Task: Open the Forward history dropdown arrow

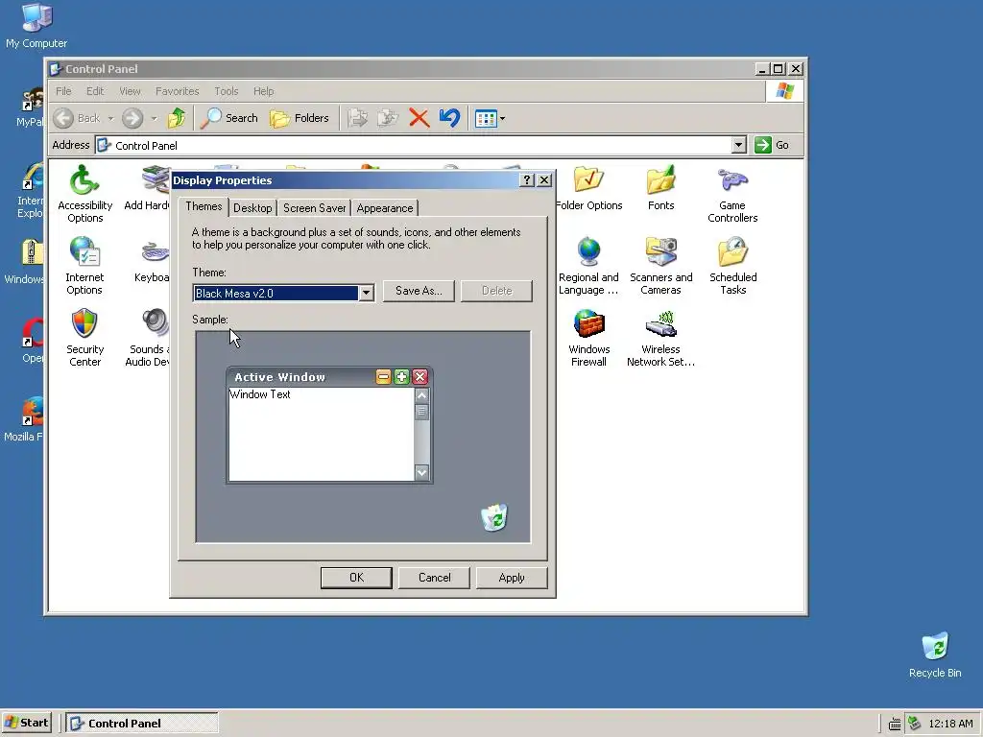Action: 154,118
